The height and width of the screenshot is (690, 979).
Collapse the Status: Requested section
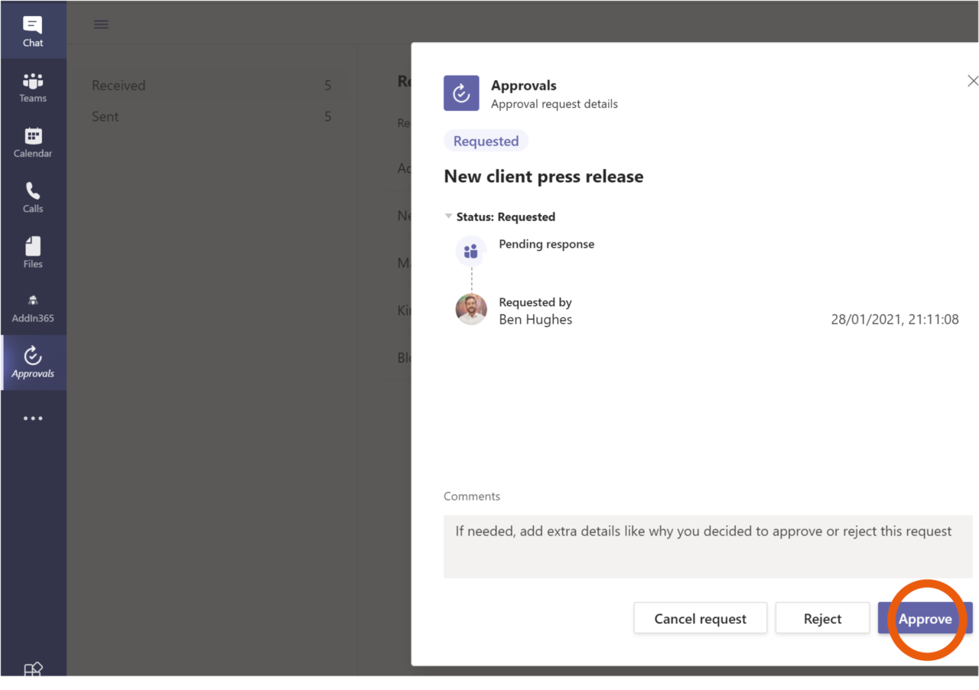(x=448, y=216)
